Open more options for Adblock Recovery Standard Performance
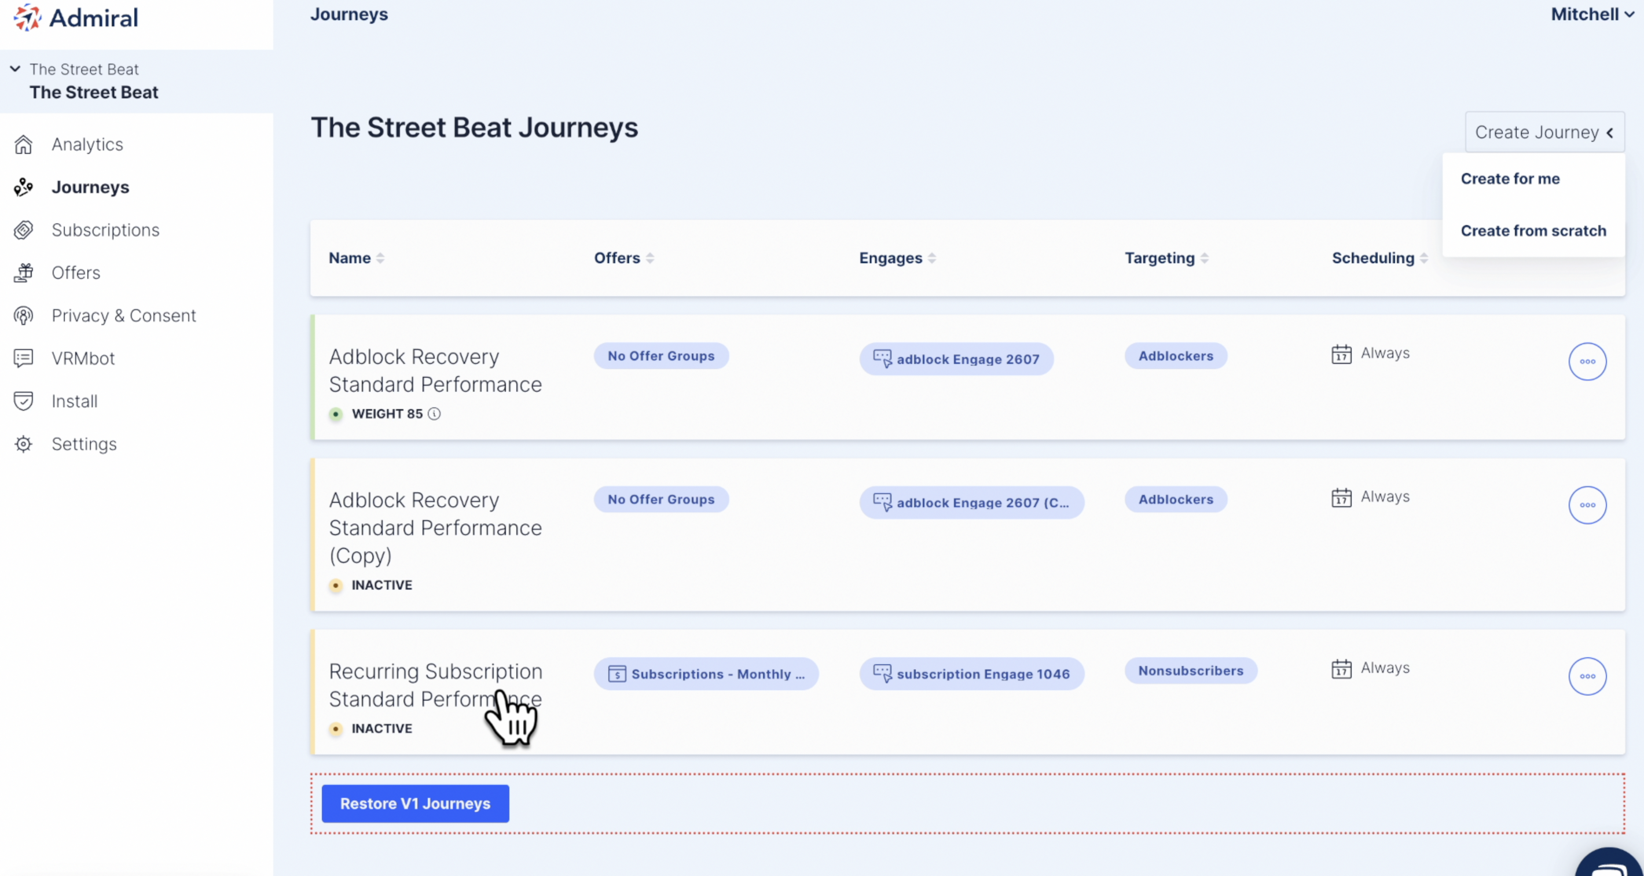This screenshot has width=1644, height=876. coord(1587,362)
